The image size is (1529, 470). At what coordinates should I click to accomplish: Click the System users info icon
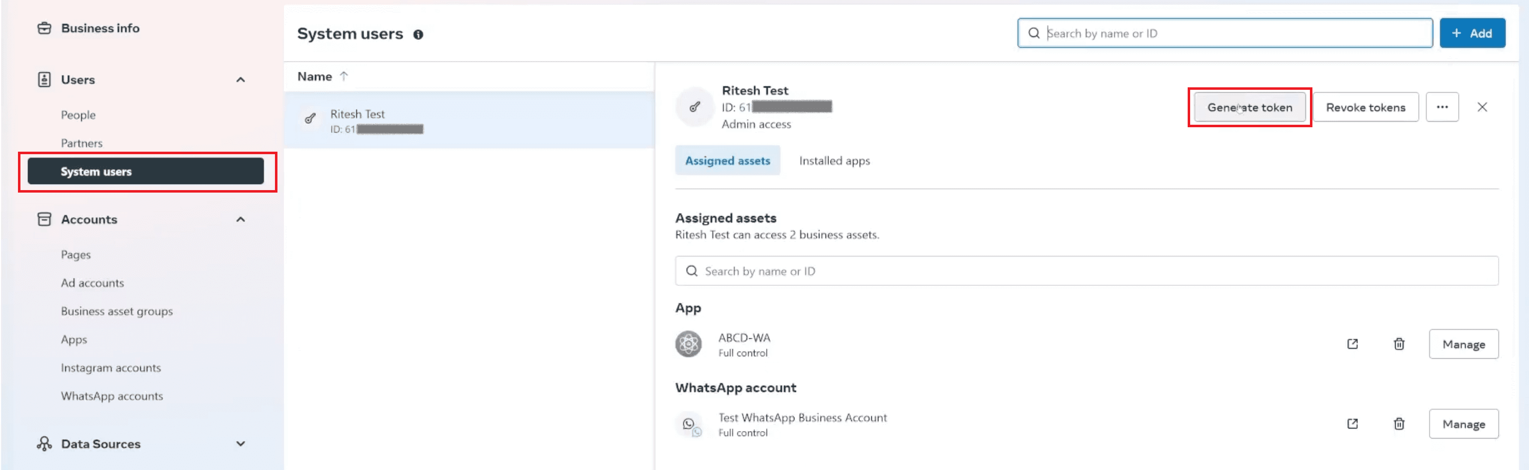point(418,34)
